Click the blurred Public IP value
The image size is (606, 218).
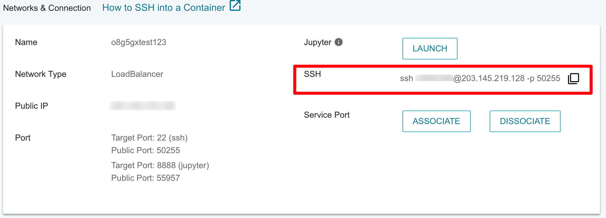pyautogui.click(x=143, y=106)
